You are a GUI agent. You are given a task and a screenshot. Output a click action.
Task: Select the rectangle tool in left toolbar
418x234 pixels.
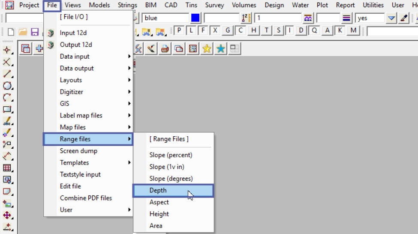point(7,109)
